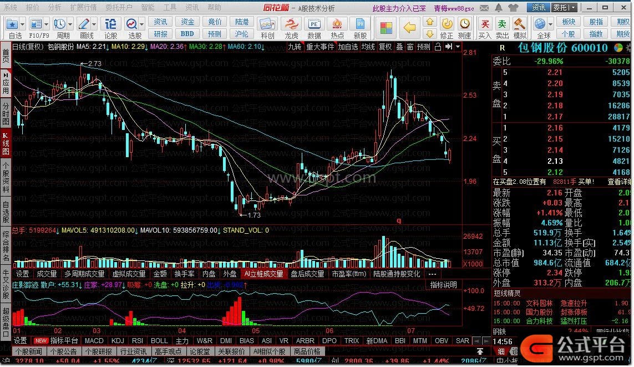634x367 pixels.
Task: Open the 个股新闻 news tab
Action: pos(29,351)
